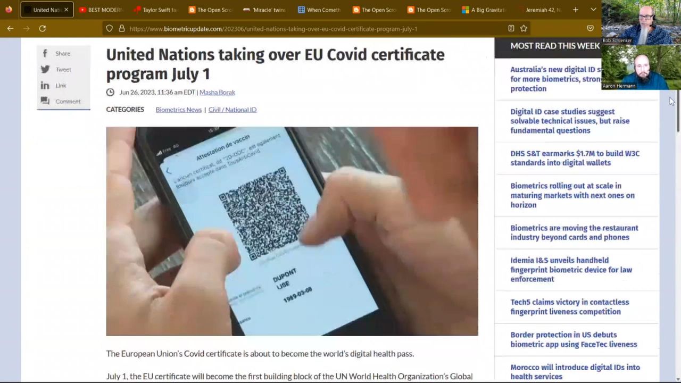Click the Save to Pocket icon

point(590,28)
